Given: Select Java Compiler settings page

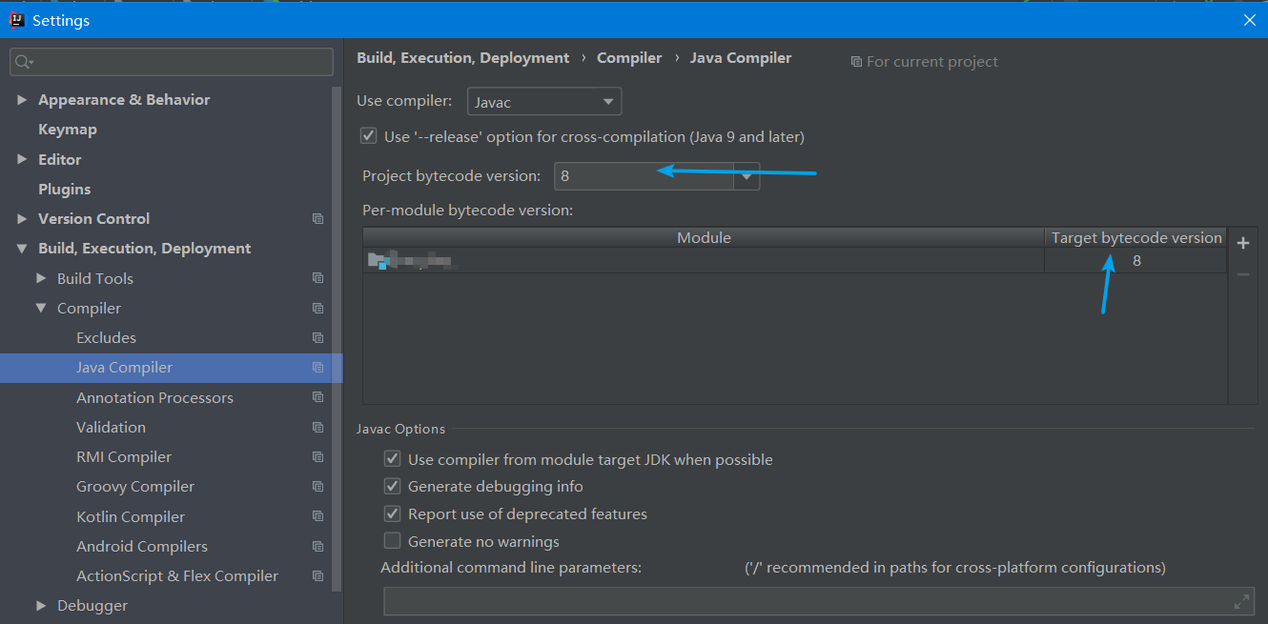Looking at the screenshot, I should [x=124, y=368].
